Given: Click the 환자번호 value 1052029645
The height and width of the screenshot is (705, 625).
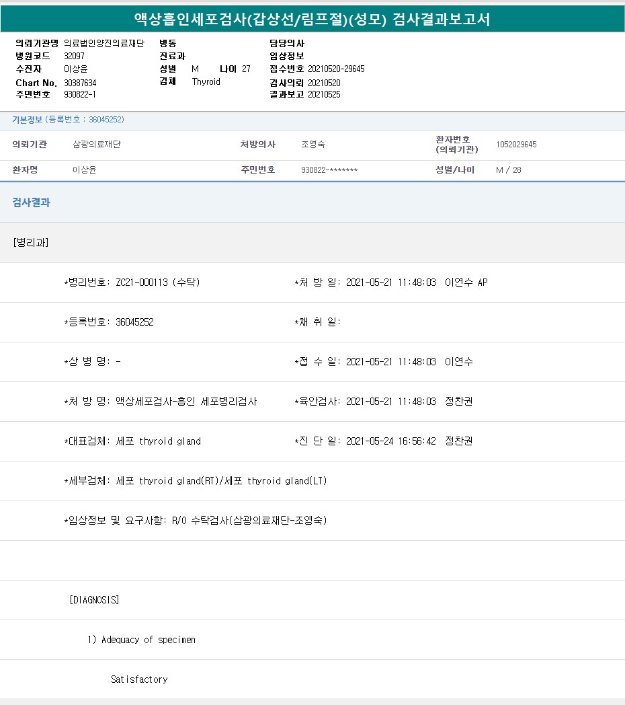Looking at the screenshot, I should point(516,145).
